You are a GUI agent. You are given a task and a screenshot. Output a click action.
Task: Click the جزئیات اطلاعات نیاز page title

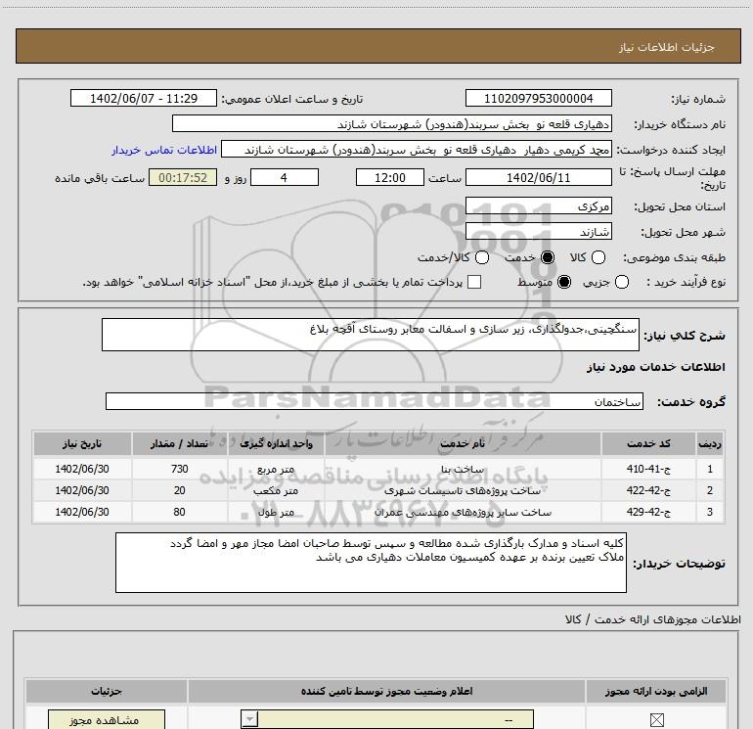click(x=667, y=47)
